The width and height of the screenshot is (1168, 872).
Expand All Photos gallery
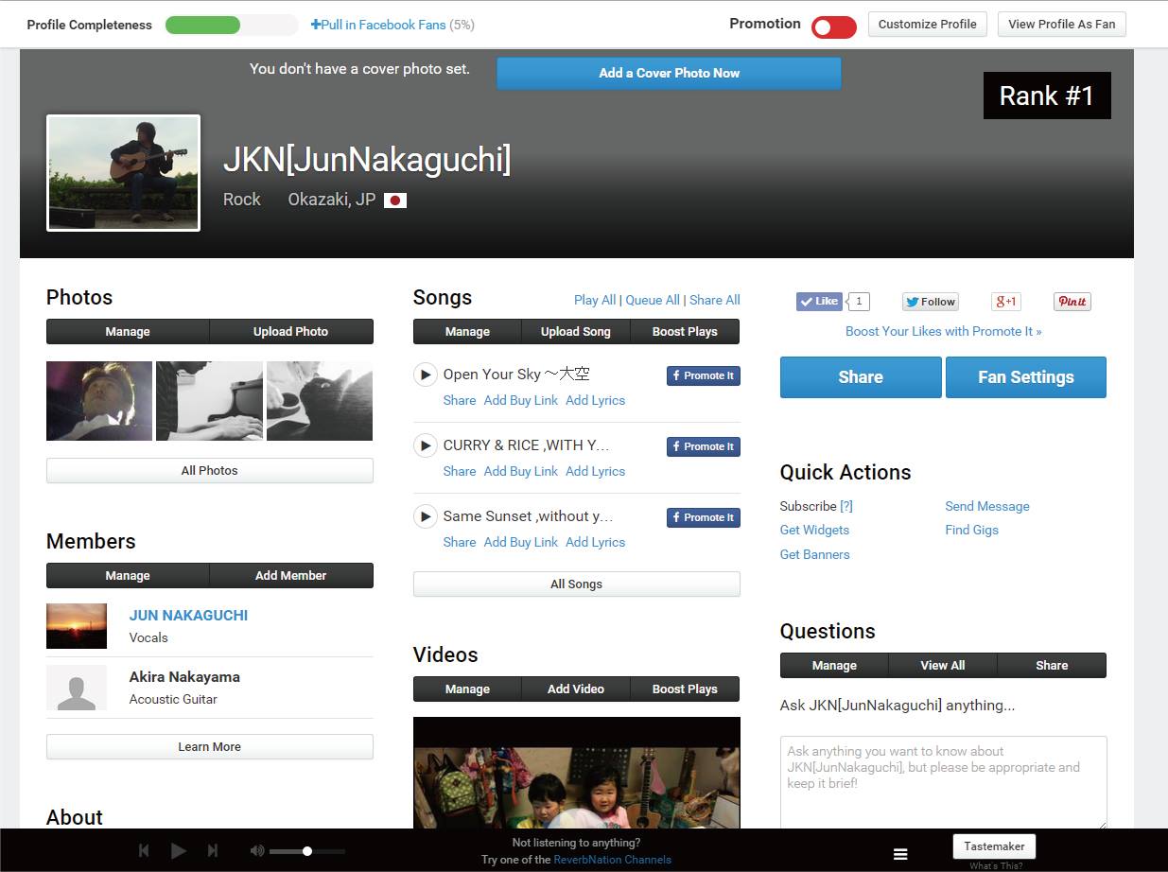click(x=209, y=471)
